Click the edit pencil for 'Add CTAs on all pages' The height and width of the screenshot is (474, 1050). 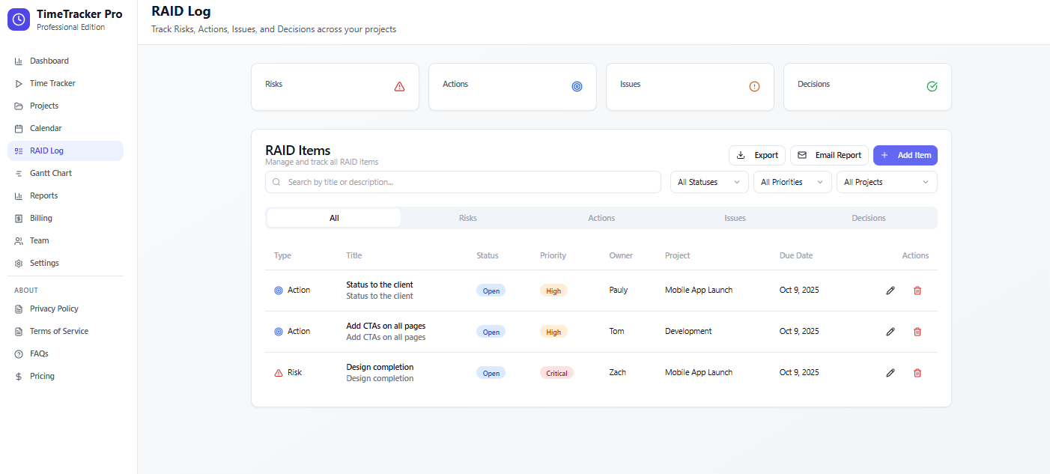pyautogui.click(x=890, y=331)
